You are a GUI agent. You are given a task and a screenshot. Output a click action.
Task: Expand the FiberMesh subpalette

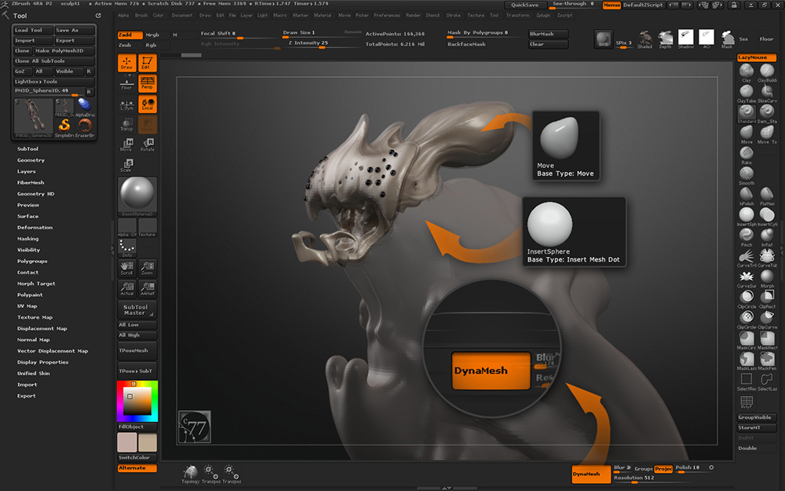click(31, 183)
